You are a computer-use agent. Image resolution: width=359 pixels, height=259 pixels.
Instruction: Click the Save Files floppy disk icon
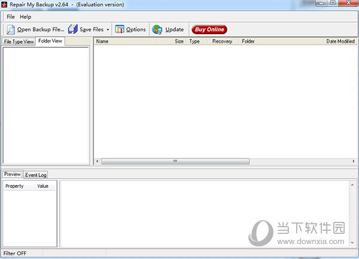73,29
